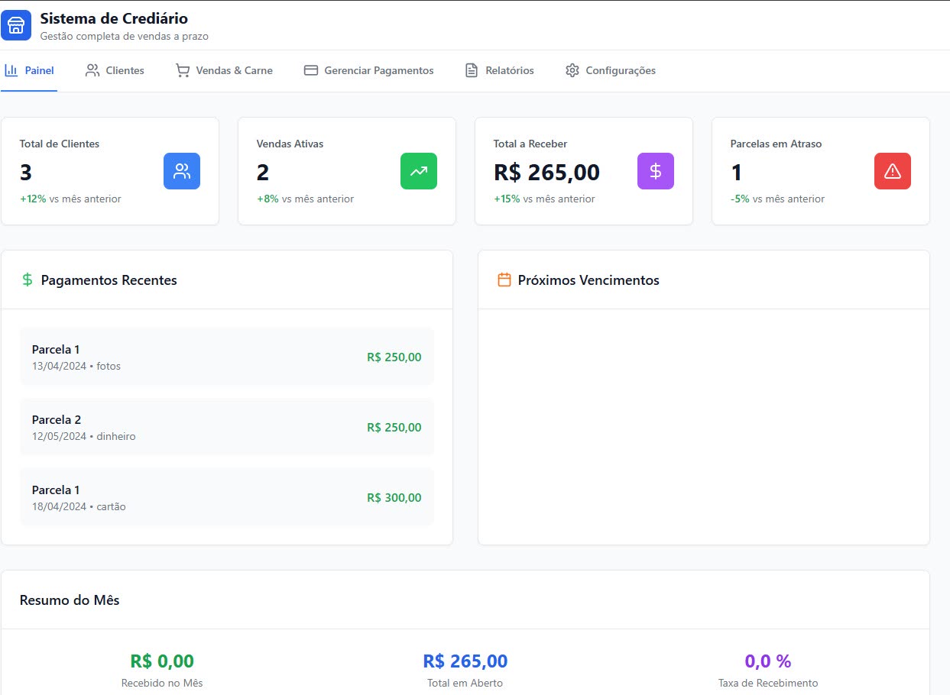Click the Sistema de Crediário title

(x=114, y=18)
